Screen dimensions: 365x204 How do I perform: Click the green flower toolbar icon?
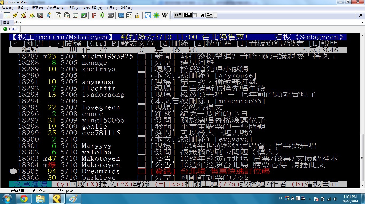[156, 15]
